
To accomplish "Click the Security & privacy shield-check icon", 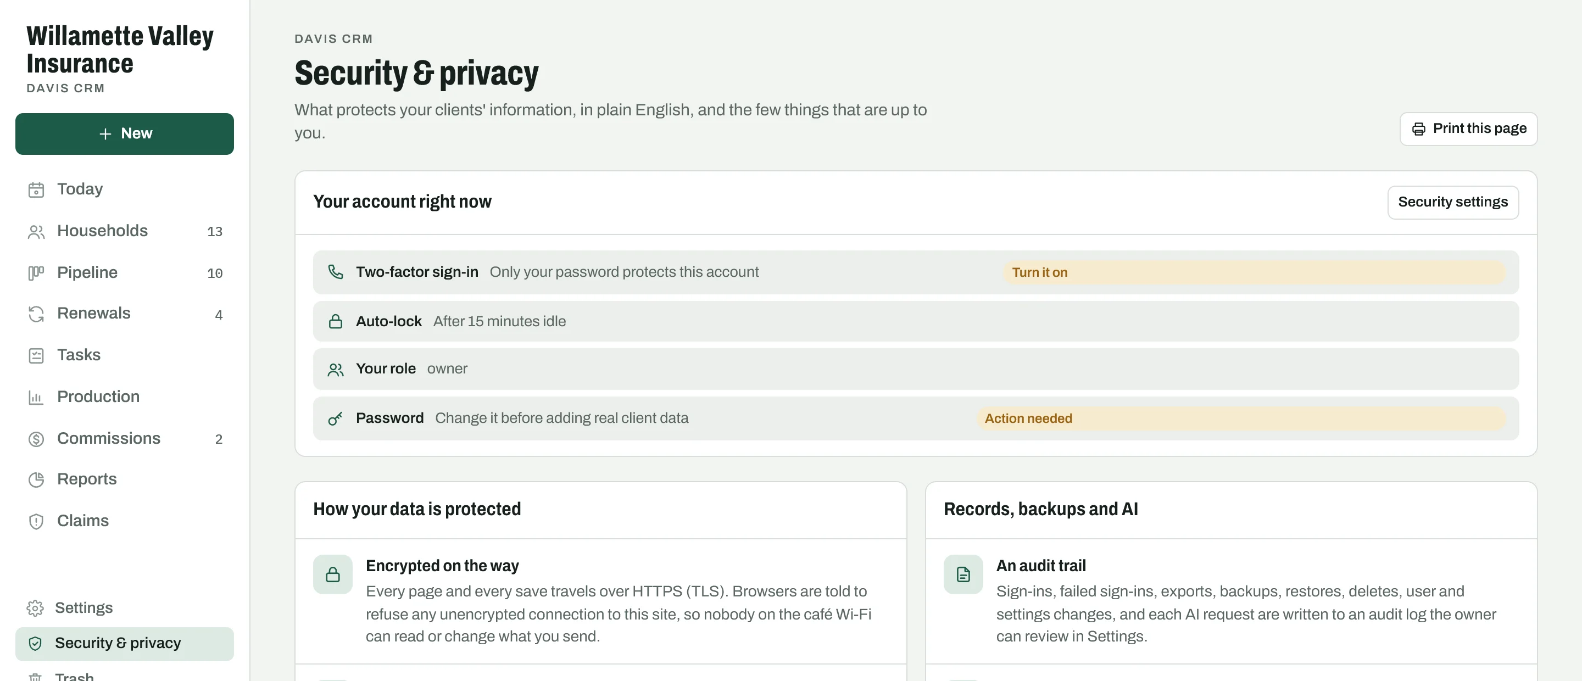I will 35,644.
